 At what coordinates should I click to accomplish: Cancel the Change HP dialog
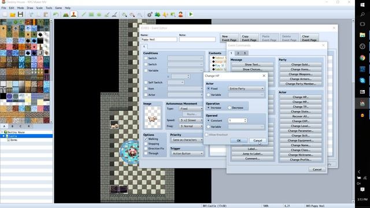click(258, 140)
